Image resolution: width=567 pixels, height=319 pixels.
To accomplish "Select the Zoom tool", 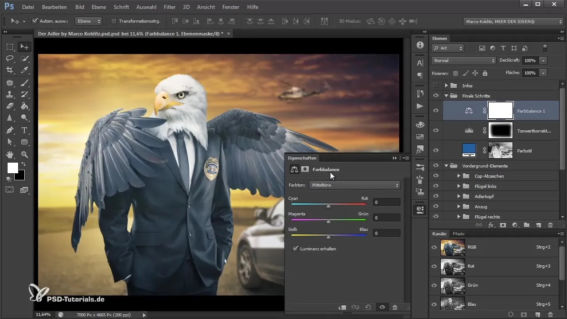I will (x=25, y=154).
